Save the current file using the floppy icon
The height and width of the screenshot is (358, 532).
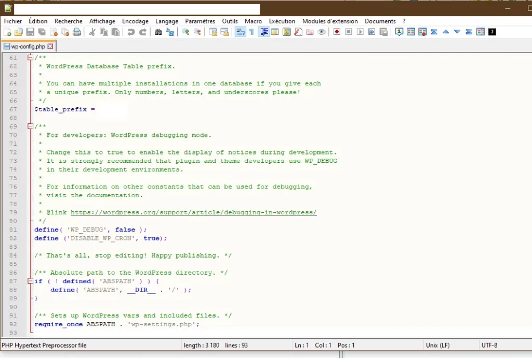(30, 32)
